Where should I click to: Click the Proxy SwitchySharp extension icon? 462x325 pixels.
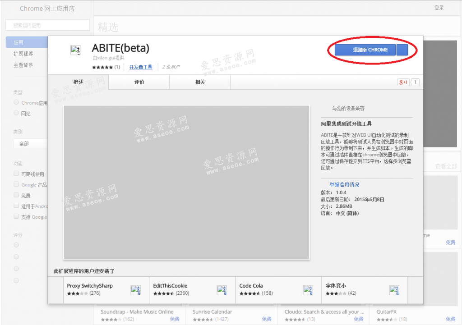click(135, 290)
